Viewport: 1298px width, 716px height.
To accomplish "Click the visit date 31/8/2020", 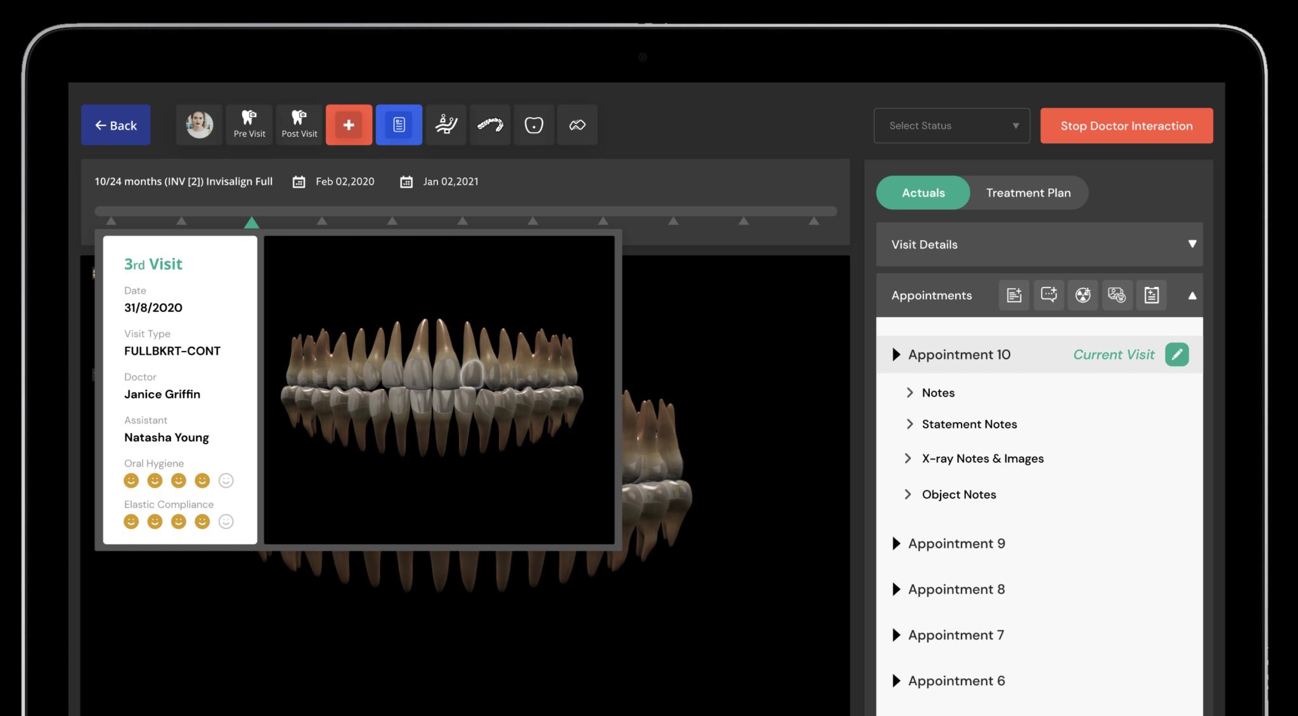I will 153,308.
